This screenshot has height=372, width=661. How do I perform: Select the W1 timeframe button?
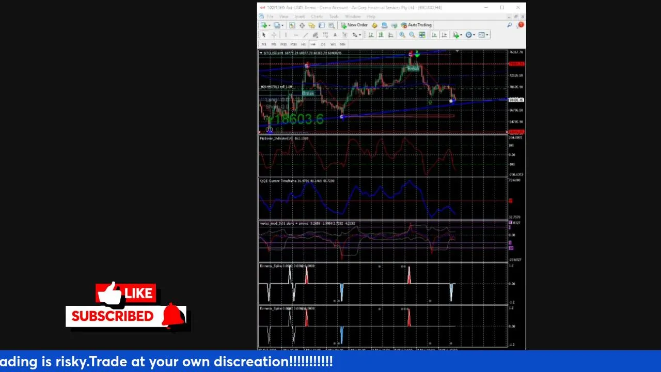(x=333, y=44)
